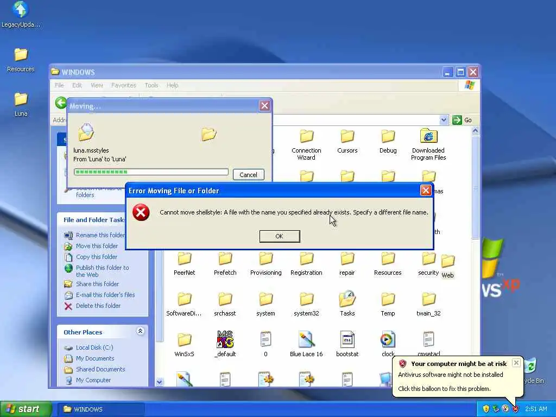
Task: Select the Tasks folder
Action: (x=347, y=304)
